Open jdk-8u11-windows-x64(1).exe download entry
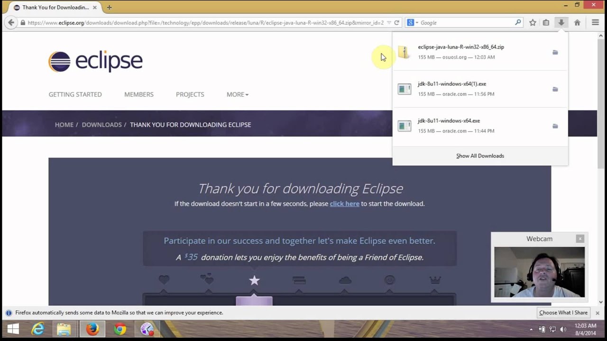Viewport: 607px width, 341px height. [480, 89]
